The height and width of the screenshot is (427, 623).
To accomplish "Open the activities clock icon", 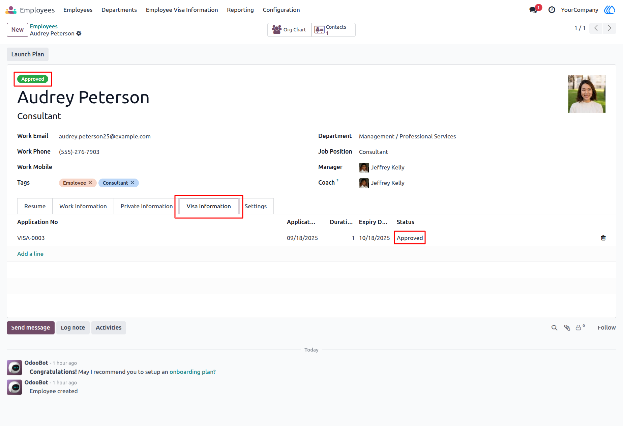I will click(552, 10).
